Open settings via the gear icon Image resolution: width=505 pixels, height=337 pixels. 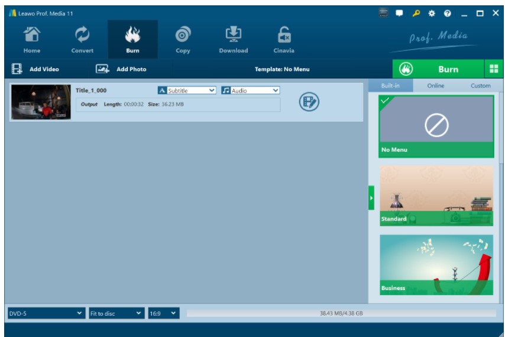tap(432, 13)
